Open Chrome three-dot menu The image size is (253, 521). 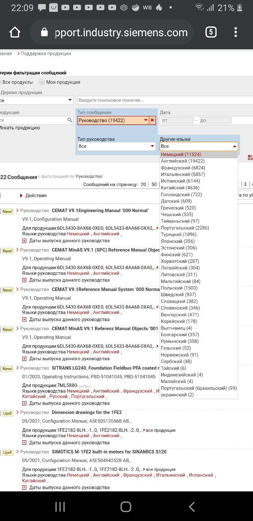(x=236, y=33)
